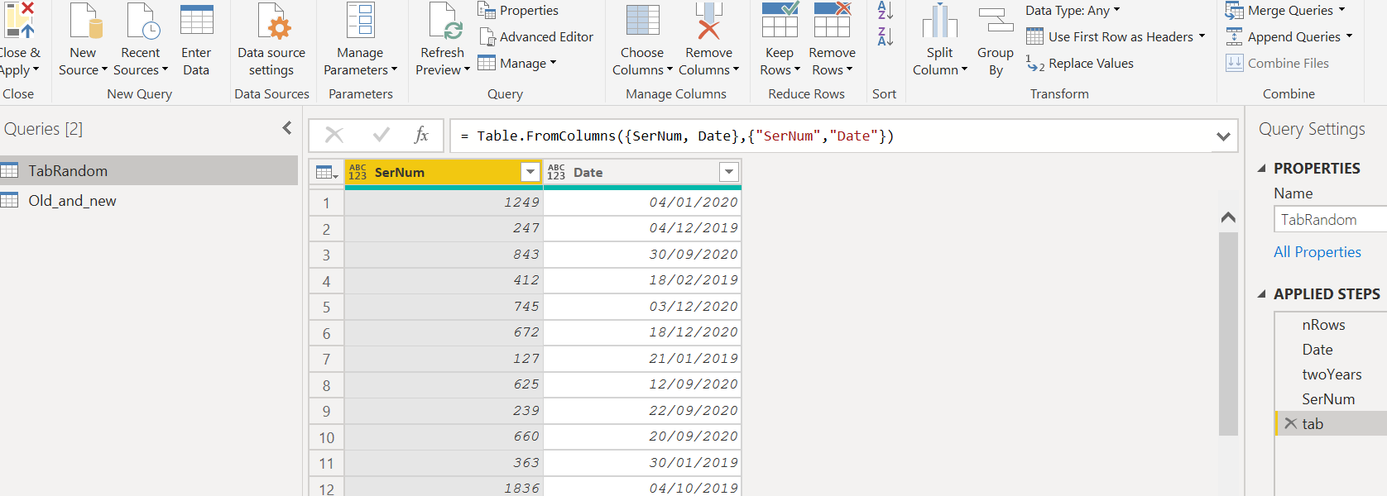Screen dimensions: 1387x496
Task: Click the Refresh Preview icon
Action: point(444,21)
